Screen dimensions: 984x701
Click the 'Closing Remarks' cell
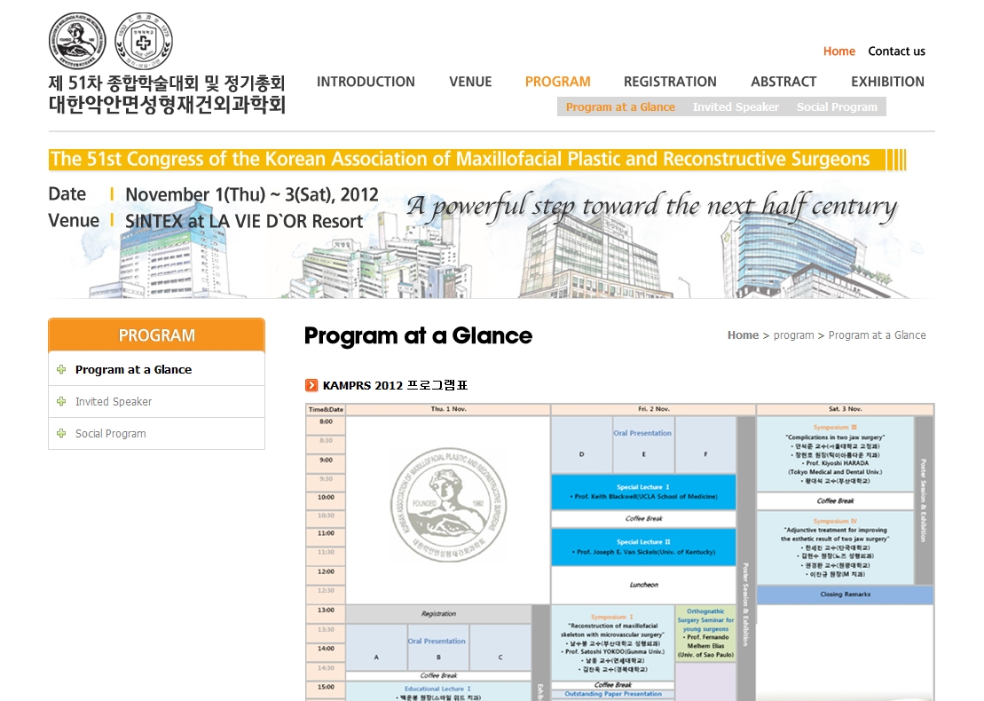click(845, 595)
